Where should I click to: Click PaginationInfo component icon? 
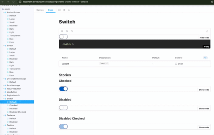5,96
